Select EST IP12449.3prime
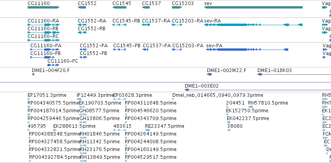The image size is (331, 163). 95,95
